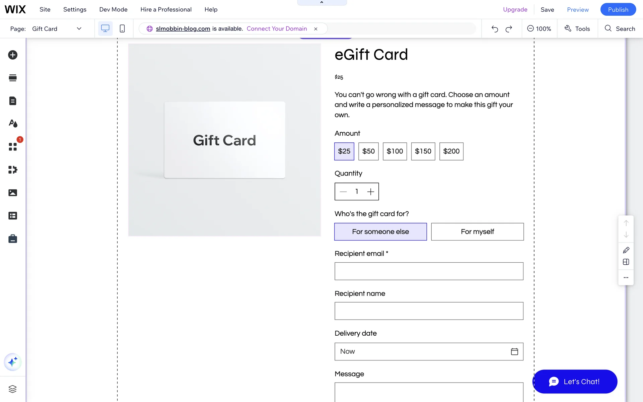Click the Publish button
Screen dimensions: 643x402
(618, 9)
